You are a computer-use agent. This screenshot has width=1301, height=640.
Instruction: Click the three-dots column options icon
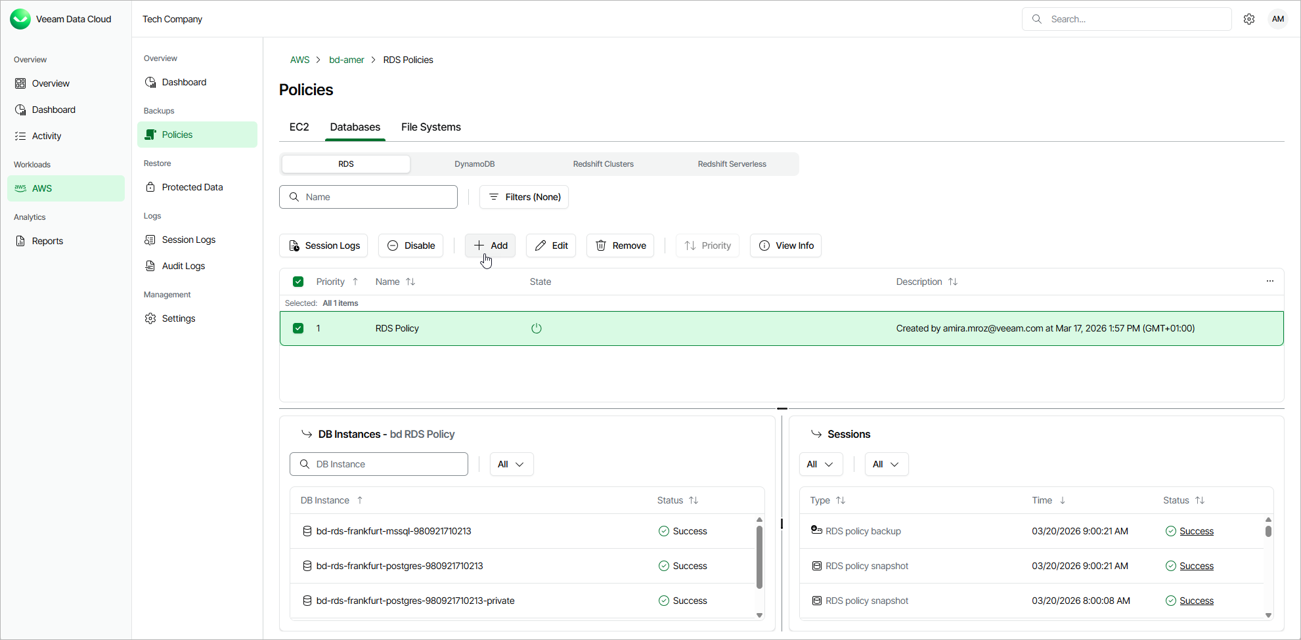1270,281
